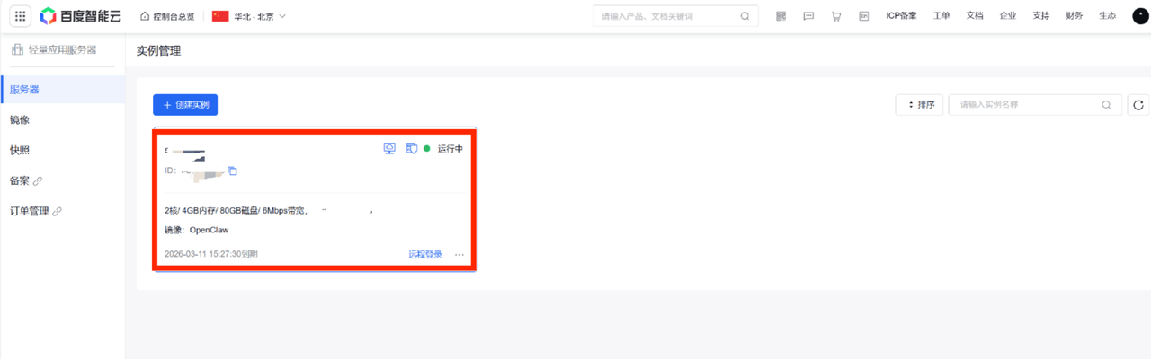Click the user avatar in top right
This screenshot has height=359, width=1151.
[x=1139, y=16]
